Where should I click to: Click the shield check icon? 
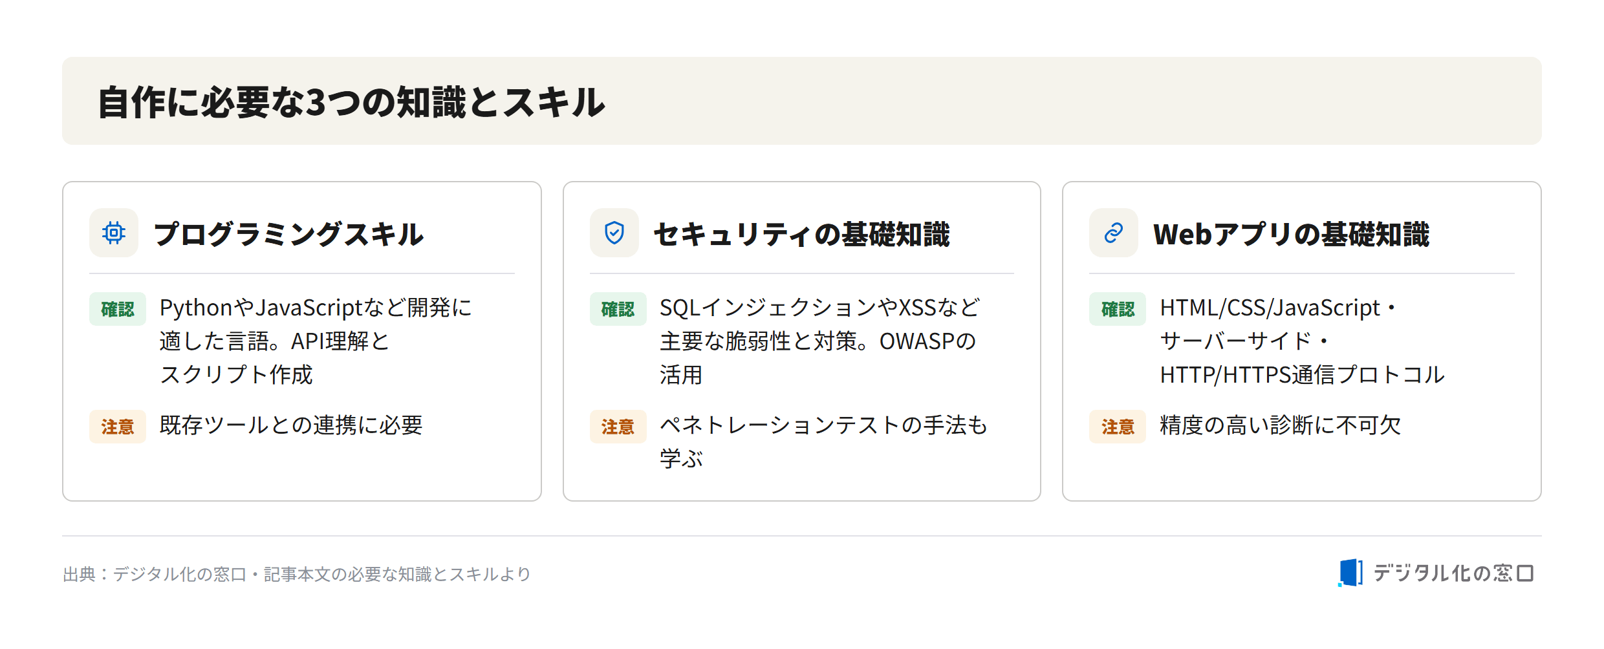tap(614, 233)
